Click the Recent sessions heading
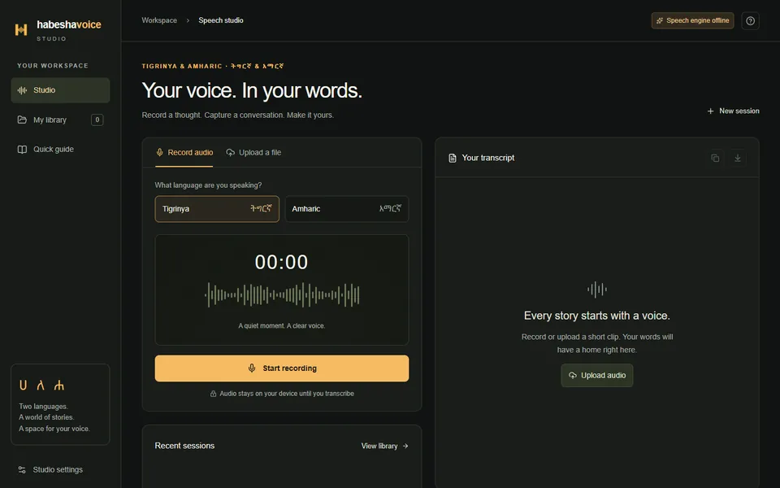Screen dimensions: 780x488 coord(184,446)
